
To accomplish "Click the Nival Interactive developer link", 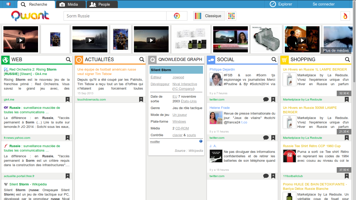I will (x=185, y=84).
